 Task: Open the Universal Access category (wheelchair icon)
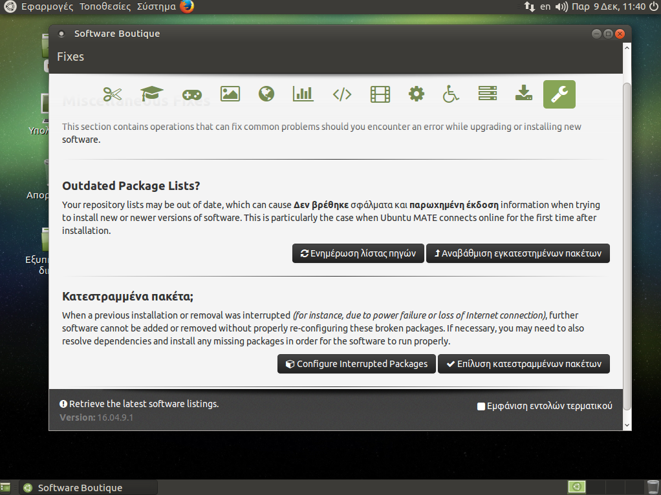(451, 94)
